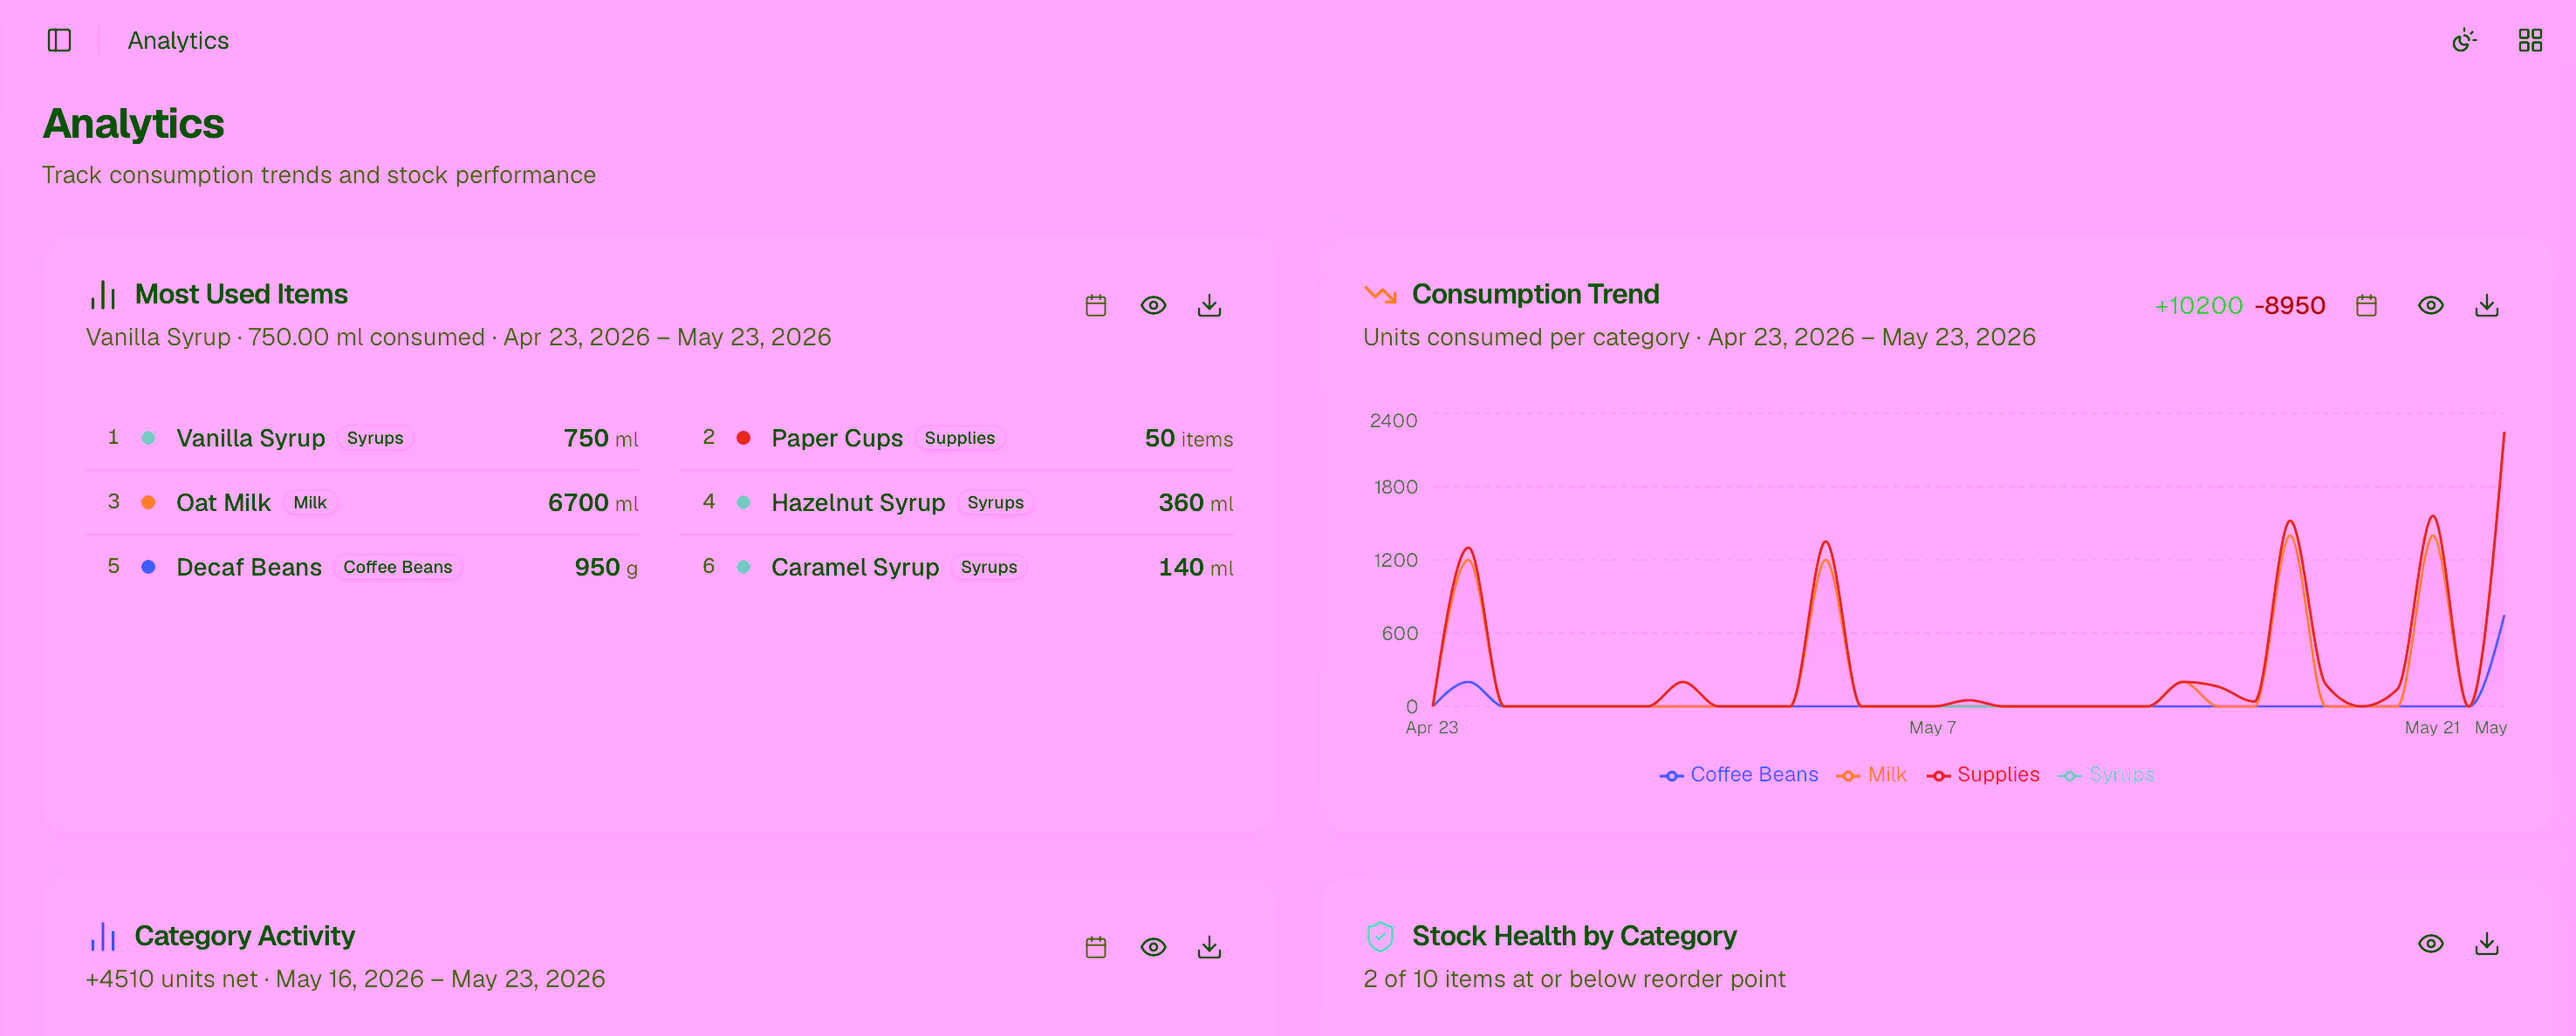This screenshot has height=1036, width=2576.
Task: Select the Hazelnut Syrup row
Action: (956, 502)
